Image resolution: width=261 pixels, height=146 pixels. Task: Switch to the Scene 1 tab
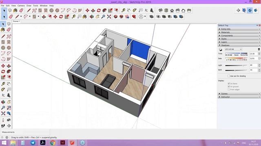[x=16, y=21]
